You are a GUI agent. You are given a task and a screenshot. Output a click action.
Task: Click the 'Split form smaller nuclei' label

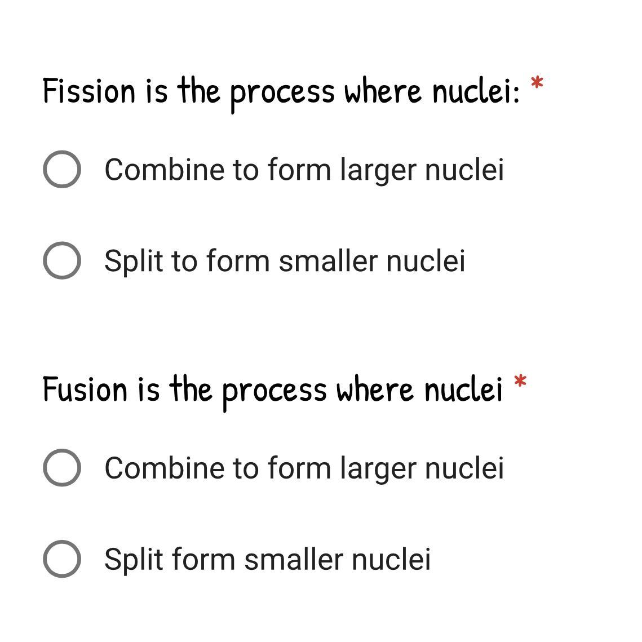pos(268,560)
